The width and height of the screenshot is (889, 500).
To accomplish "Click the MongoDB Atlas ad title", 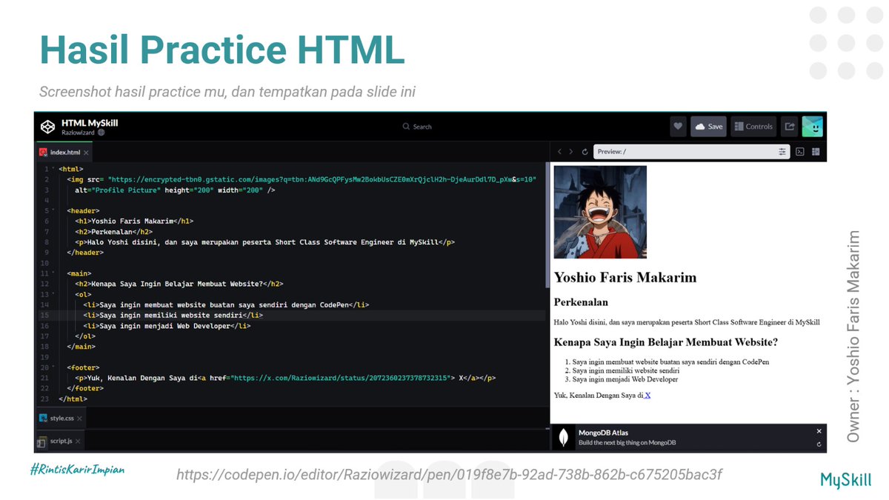I will [x=603, y=433].
